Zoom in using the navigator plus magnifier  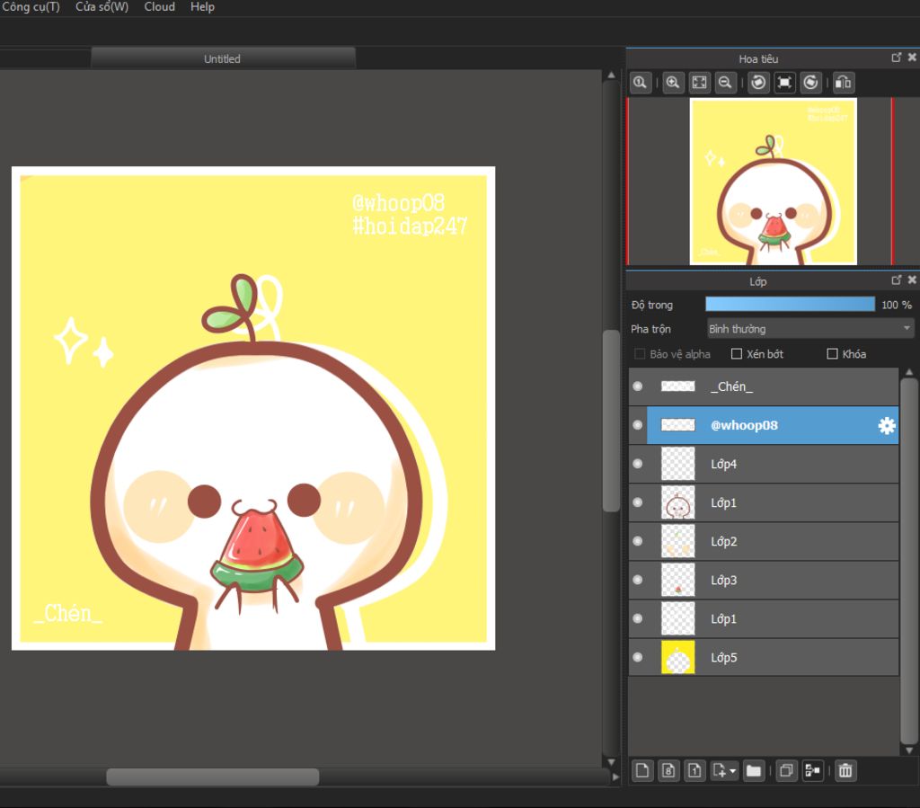[x=673, y=83]
